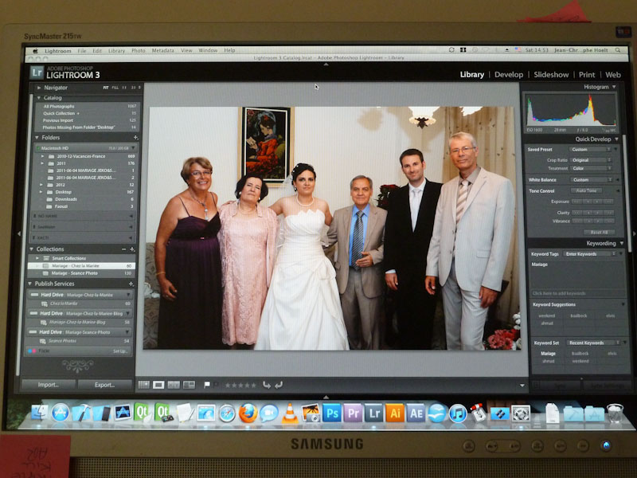Open the White Balance dropdown

point(591,180)
